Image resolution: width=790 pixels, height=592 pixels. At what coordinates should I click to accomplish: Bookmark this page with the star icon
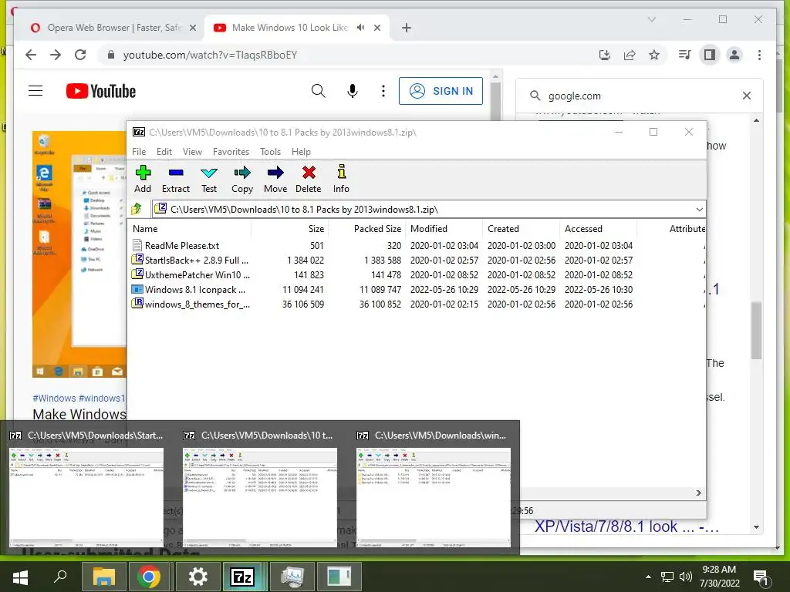coord(654,55)
